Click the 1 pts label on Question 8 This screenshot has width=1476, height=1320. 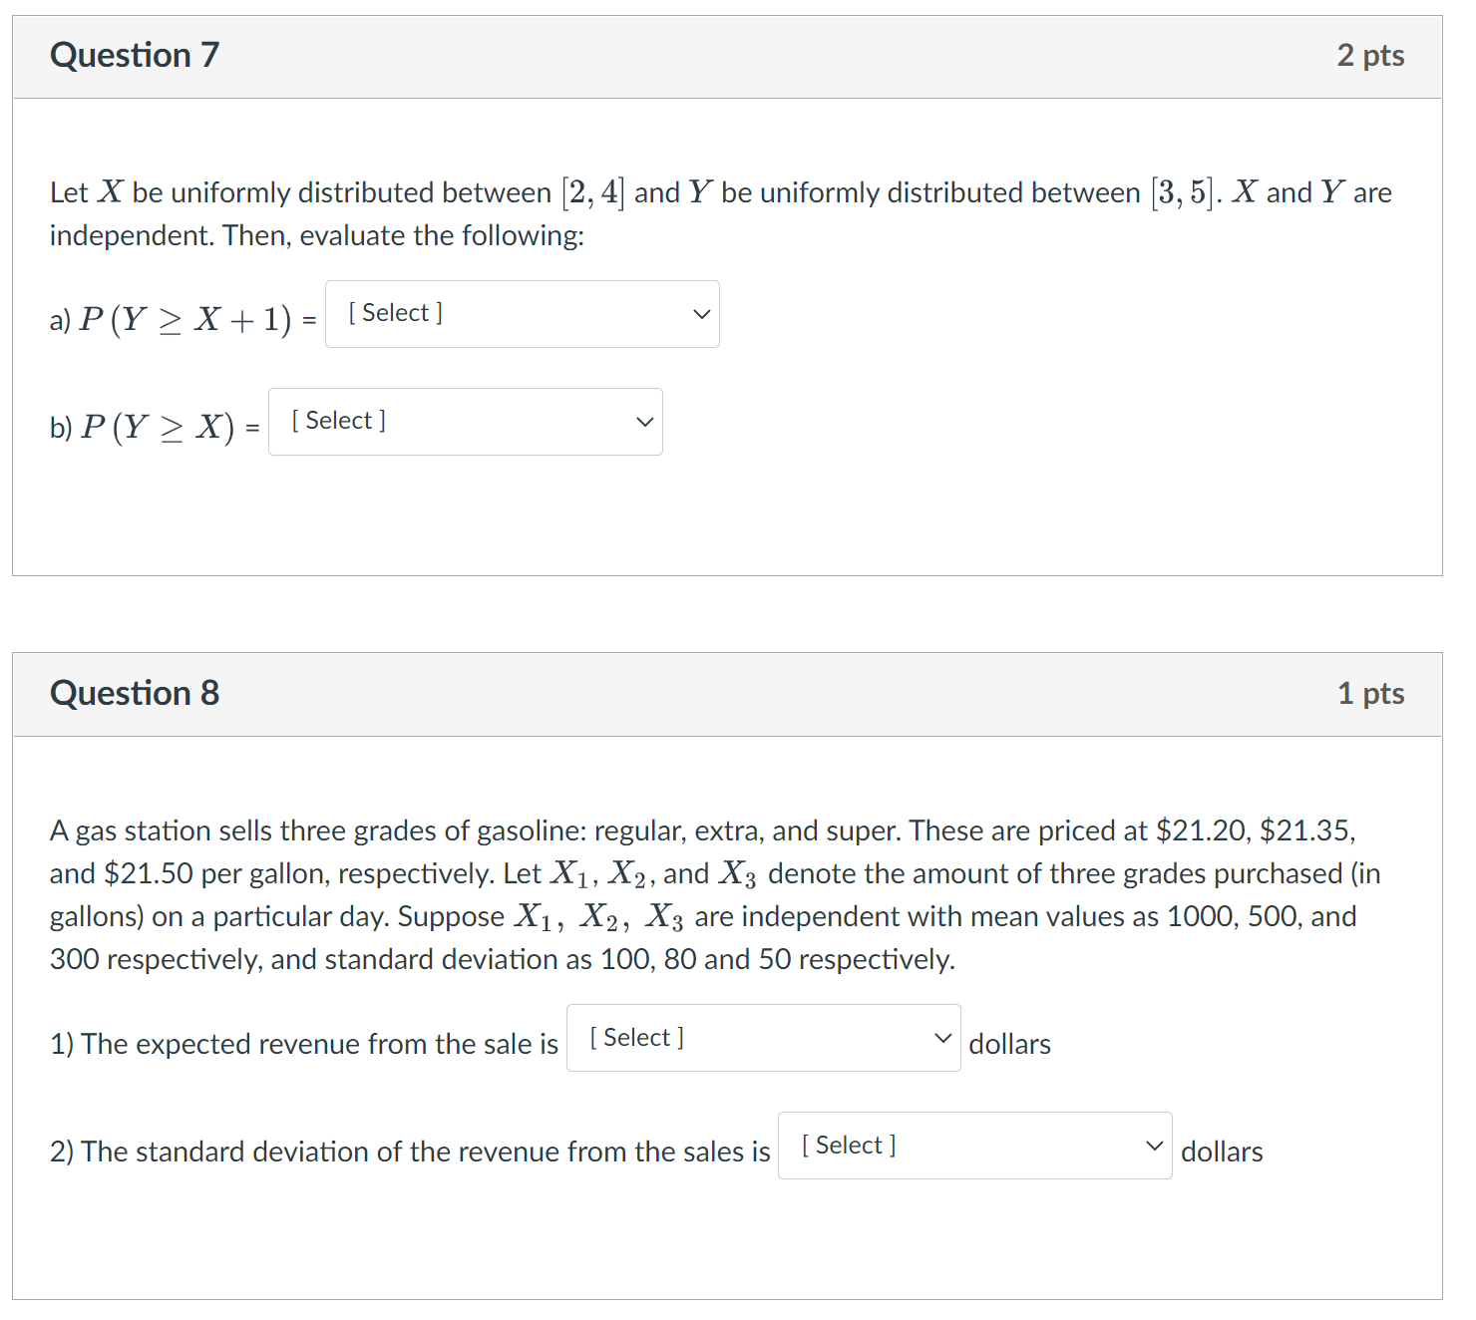click(1371, 693)
